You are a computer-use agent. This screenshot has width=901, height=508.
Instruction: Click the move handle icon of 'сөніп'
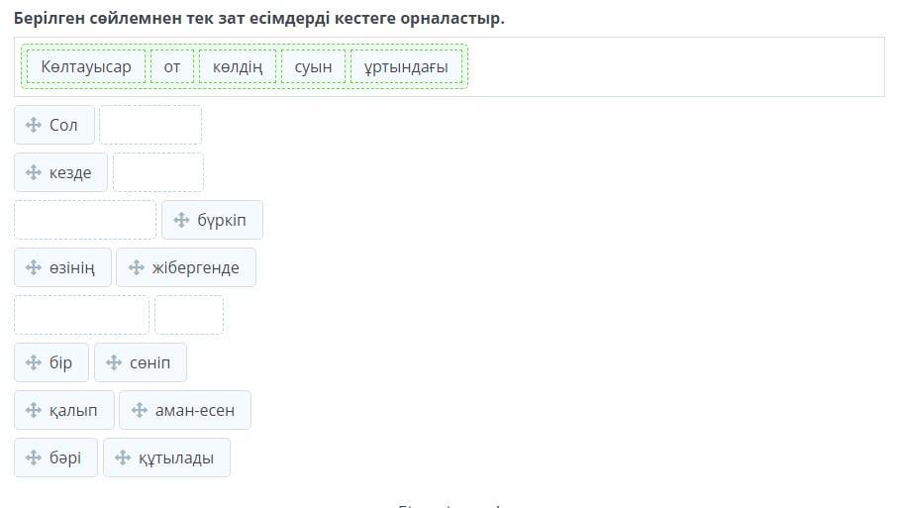point(114,362)
